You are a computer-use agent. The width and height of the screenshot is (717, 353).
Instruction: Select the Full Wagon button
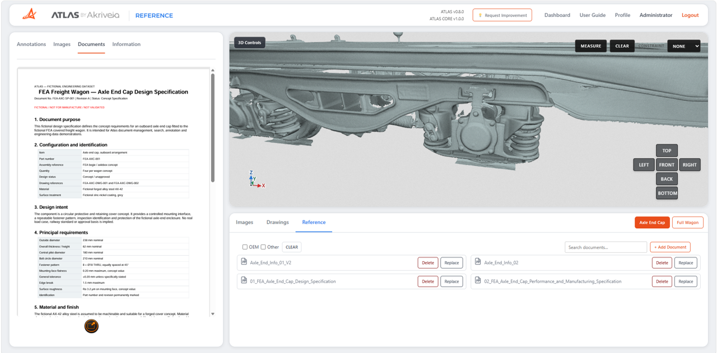(x=687, y=222)
